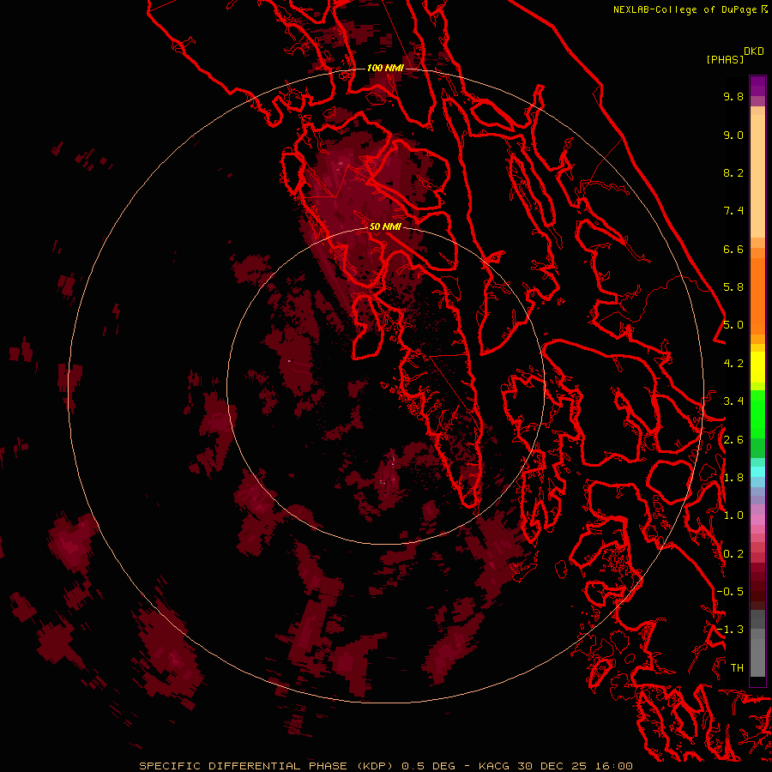Click the NEXLAB-College of DuPage credit text
Viewport: 772px width, 772px height.
(x=685, y=9)
